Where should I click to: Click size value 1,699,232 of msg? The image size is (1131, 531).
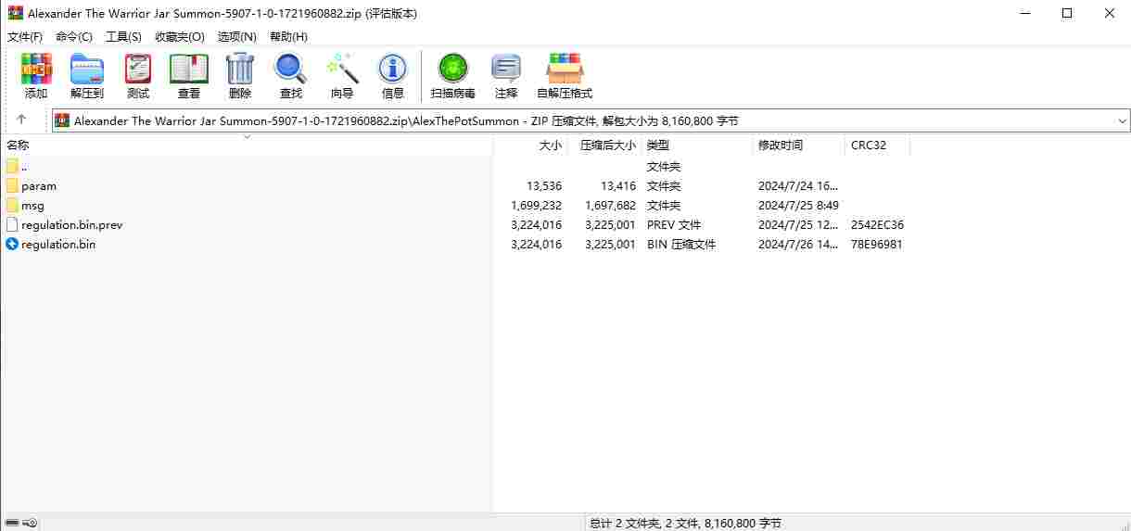pos(536,205)
